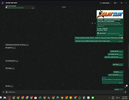Select the 'Gaasss Login dulu' sent message
129x100 pixels.
99,40
